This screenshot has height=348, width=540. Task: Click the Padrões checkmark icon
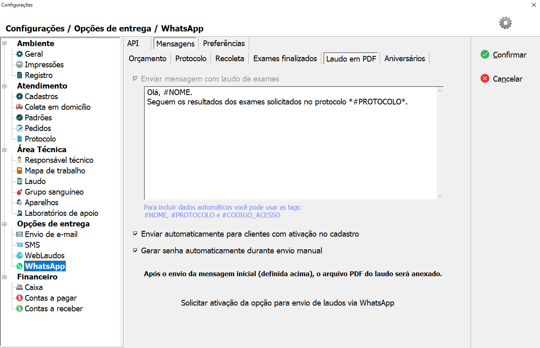[20, 117]
